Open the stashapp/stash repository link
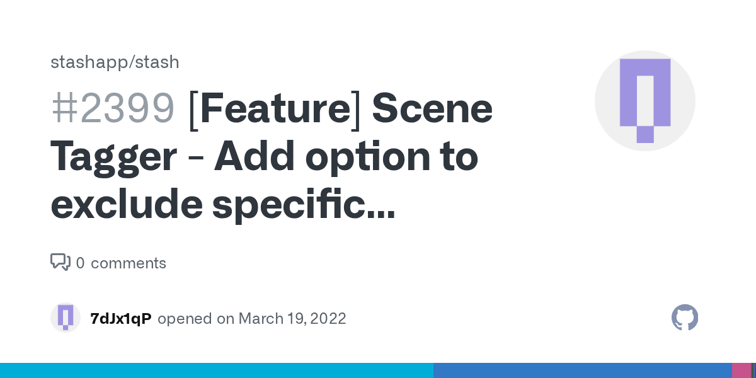This screenshot has height=378, width=756. coord(115,62)
